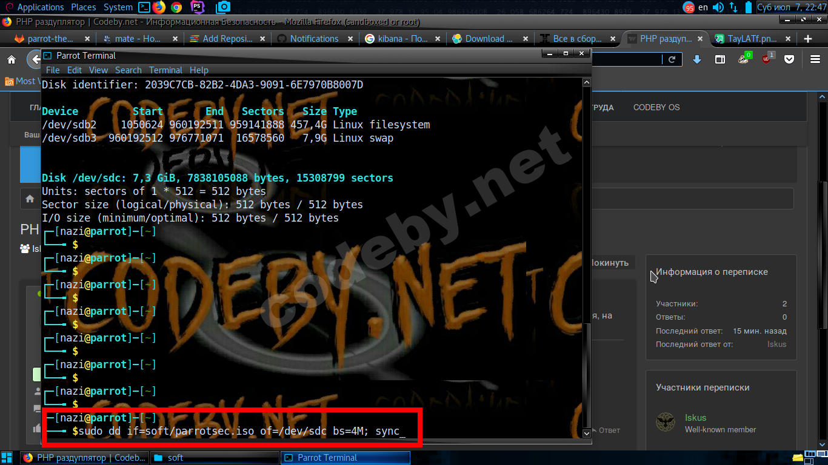Screen dimensions: 828x465
Task: Open the Applications menu
Action: pos(41,7)
